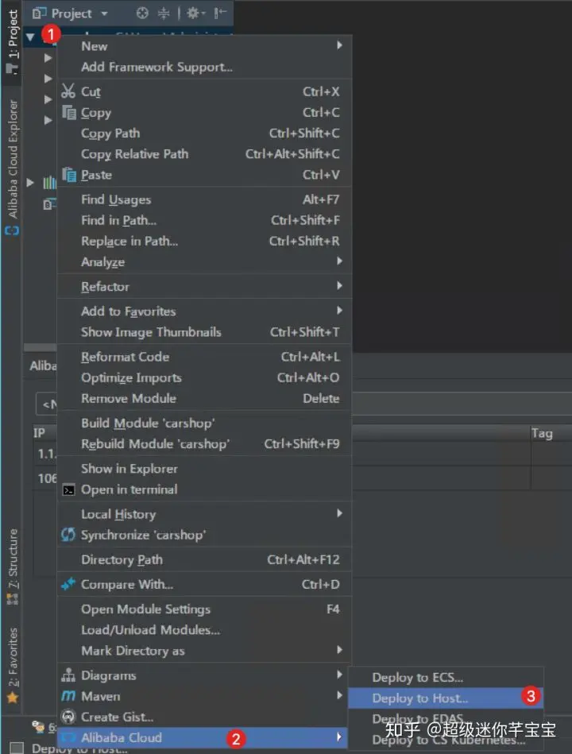Viewport: 572px width, 754px height.
Task: Open the Project panel gear settings
Action: pyautogui.click(x=195, y=13)
